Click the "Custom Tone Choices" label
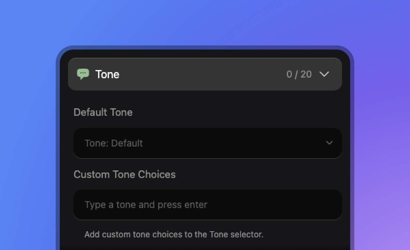The height and width of the screenshot is (250, 410). [125, 175]
